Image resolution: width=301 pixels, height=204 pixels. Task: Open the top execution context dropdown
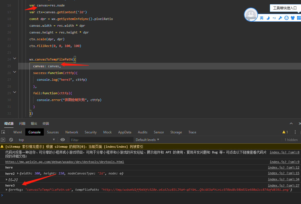(37, 140)
